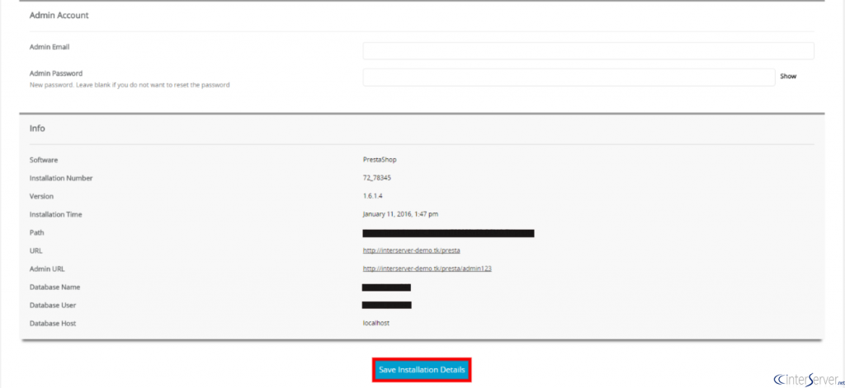Select the PrestaShop software value

380,160
